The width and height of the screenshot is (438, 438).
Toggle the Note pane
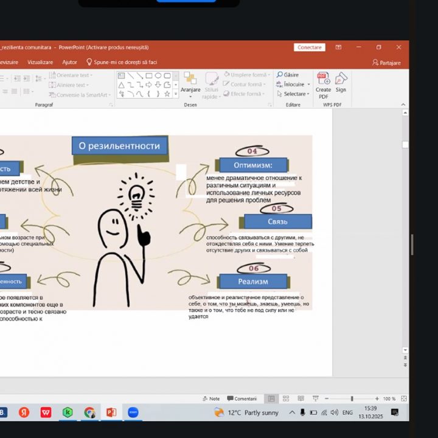211,398
